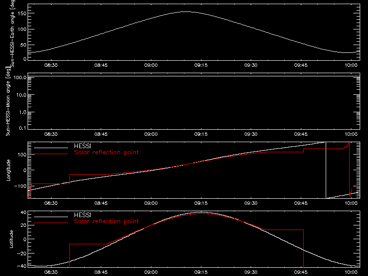Click 1.0 tick on Moon angle axis
368x276 pixels.
click(x=23, y=112)
